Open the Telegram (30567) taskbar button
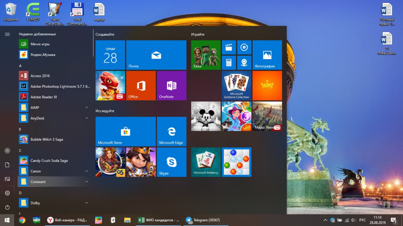Image resolution: width=403 pixels, height=226 pixels. coord(206,220)
